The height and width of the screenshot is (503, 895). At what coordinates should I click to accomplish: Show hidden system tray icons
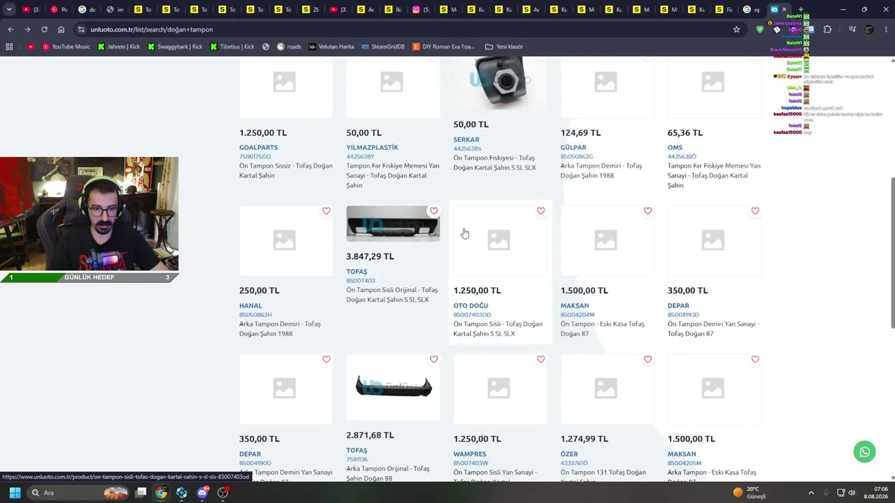click(x=811, y=493)
